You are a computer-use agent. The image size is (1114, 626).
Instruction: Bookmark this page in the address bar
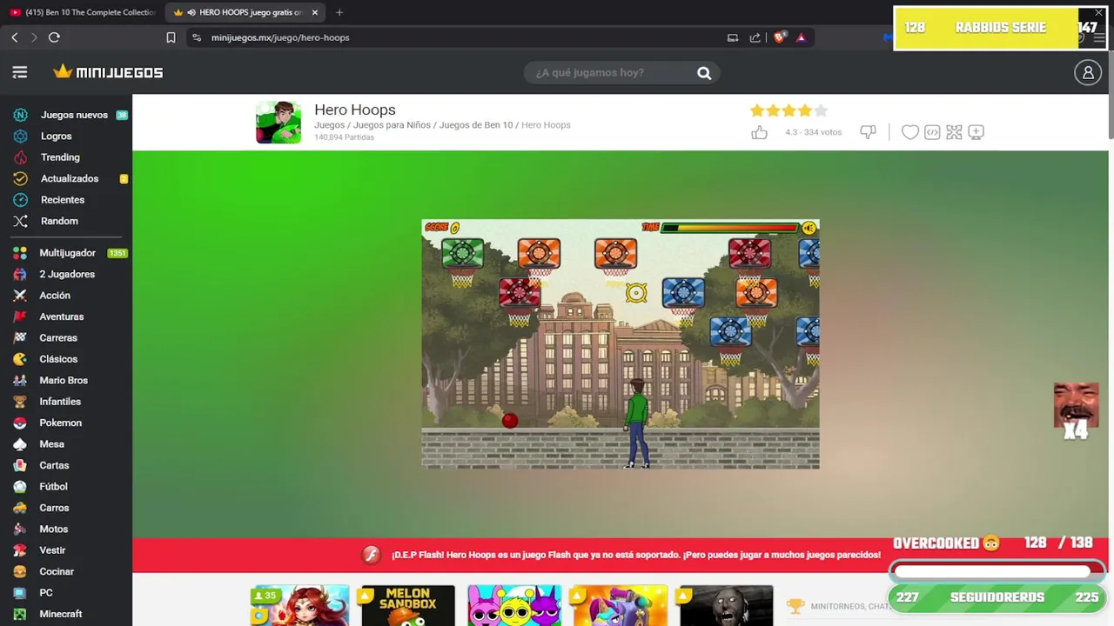(x=171, y=37)
